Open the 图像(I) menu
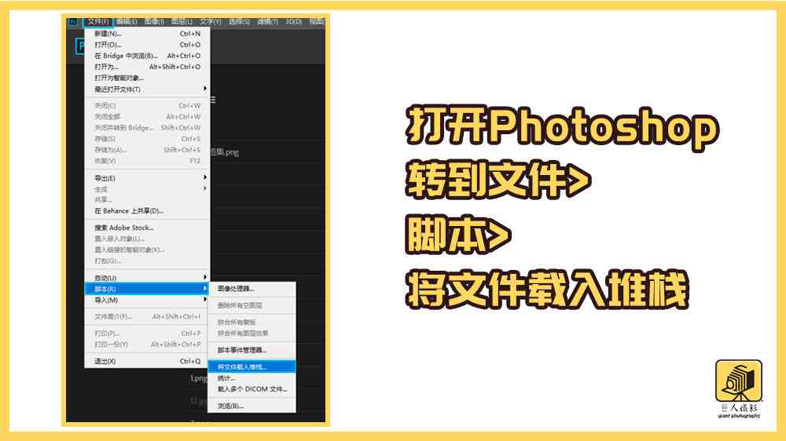Screen dimensions: 786x441 [x=154, y=22]
